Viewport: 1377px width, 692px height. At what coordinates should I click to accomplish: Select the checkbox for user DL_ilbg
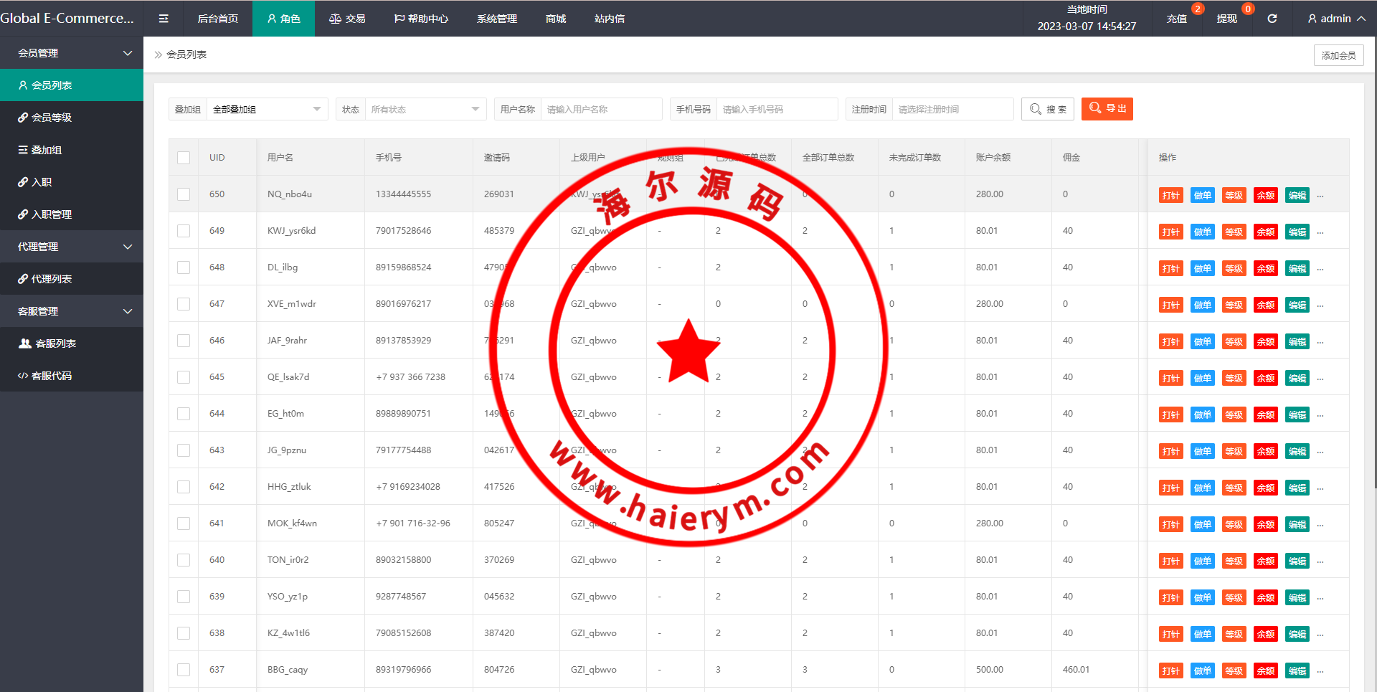coord(184,267)
